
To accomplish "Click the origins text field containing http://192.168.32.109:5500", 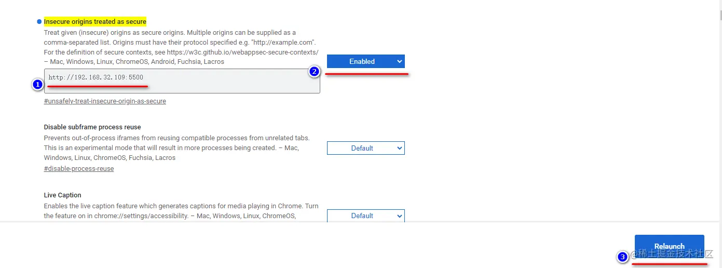I will point(182,81).
